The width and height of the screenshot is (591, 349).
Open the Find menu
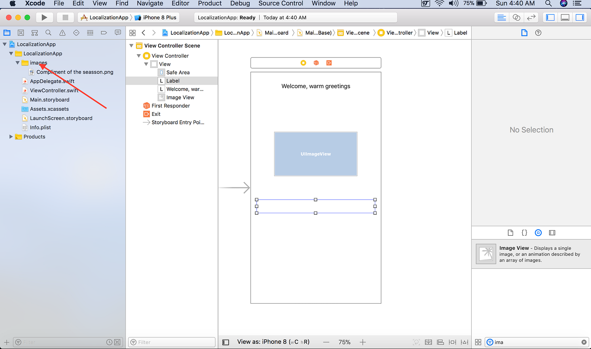click(x=122, y=3)
